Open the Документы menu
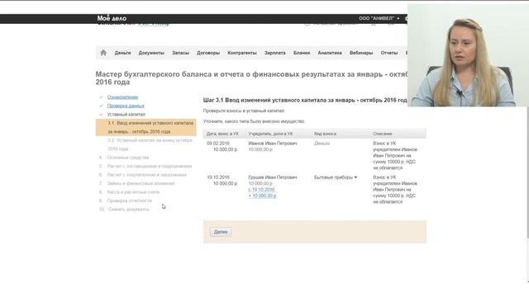The height and width of the screenshot is (297, 529). click(x=151, y=53)
